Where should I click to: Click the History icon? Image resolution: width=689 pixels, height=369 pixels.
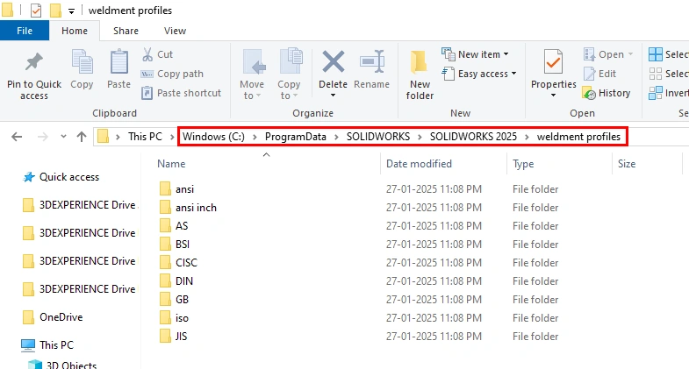pos(589,93)
